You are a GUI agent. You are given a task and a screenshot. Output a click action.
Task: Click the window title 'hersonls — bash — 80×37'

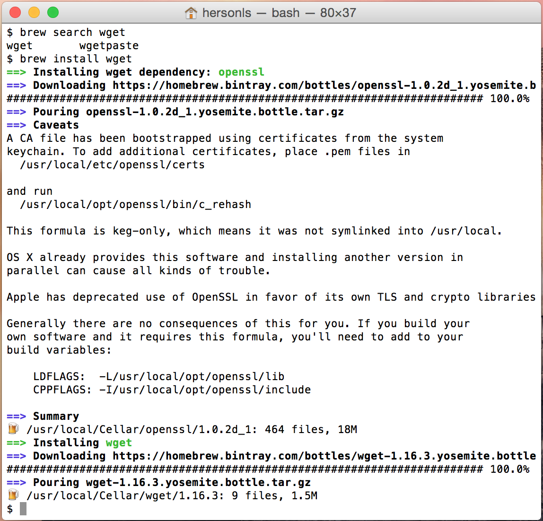click(279, 13)
